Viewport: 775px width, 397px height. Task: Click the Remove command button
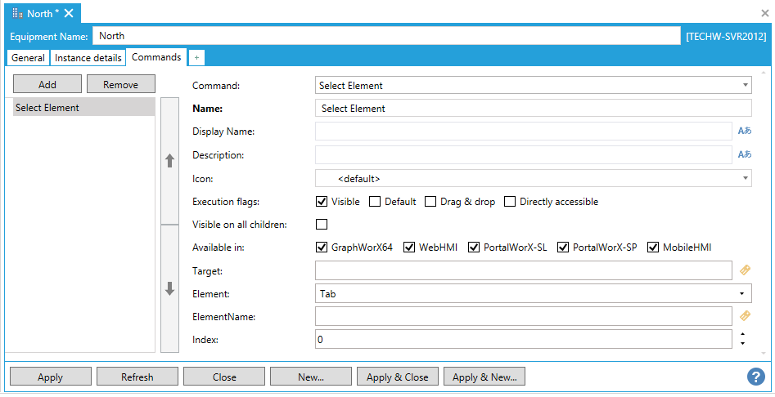(x=120, y=84)
